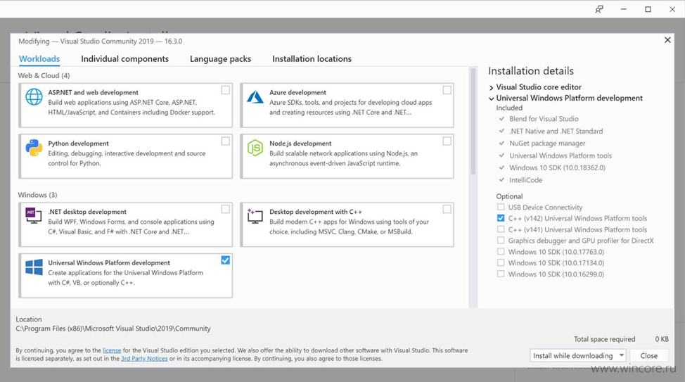The image size is (685, 382).
Task: Click the Blend for Visual Studio item
Action: [544, 119]
